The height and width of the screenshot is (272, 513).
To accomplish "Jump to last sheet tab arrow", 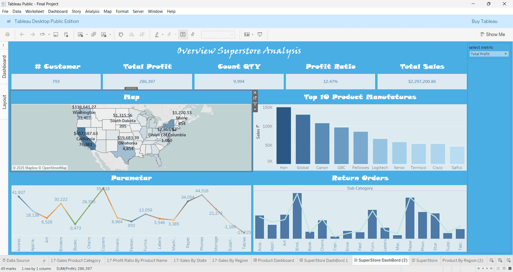I will coord(491,268).
